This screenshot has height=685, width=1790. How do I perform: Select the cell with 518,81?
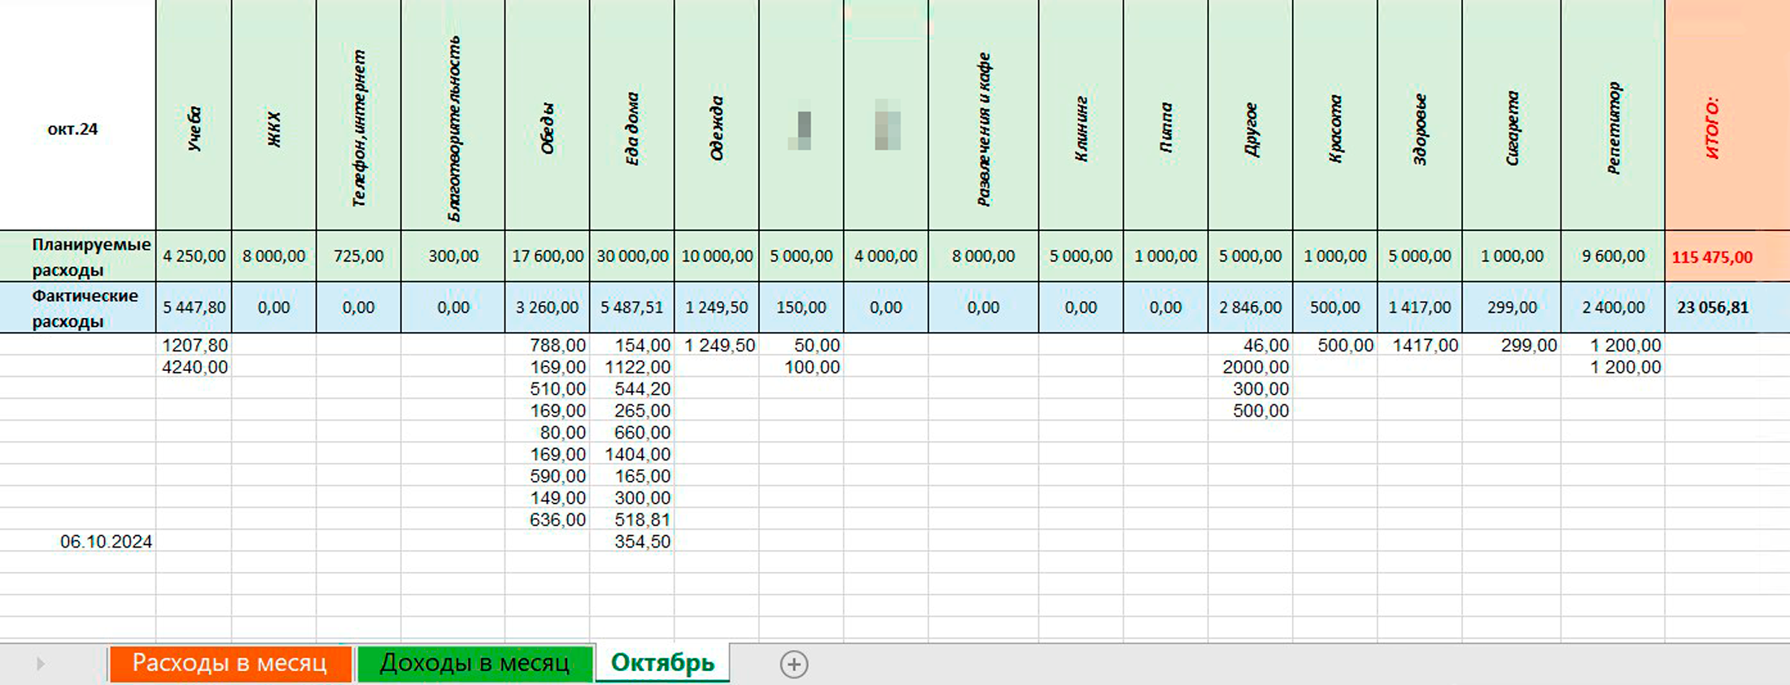point(631,519)
